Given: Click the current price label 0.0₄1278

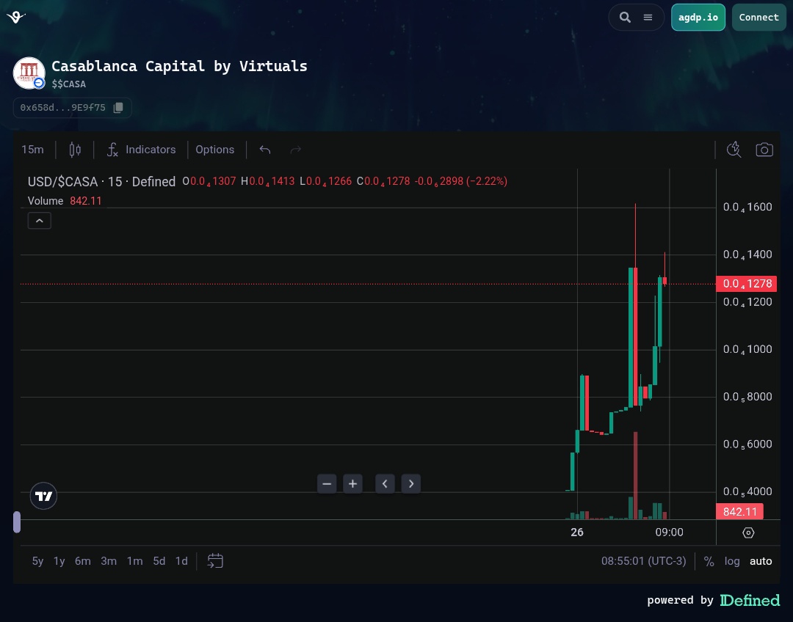Looking at the screenshot, I should pyautogui.click(x=747, y=284).
